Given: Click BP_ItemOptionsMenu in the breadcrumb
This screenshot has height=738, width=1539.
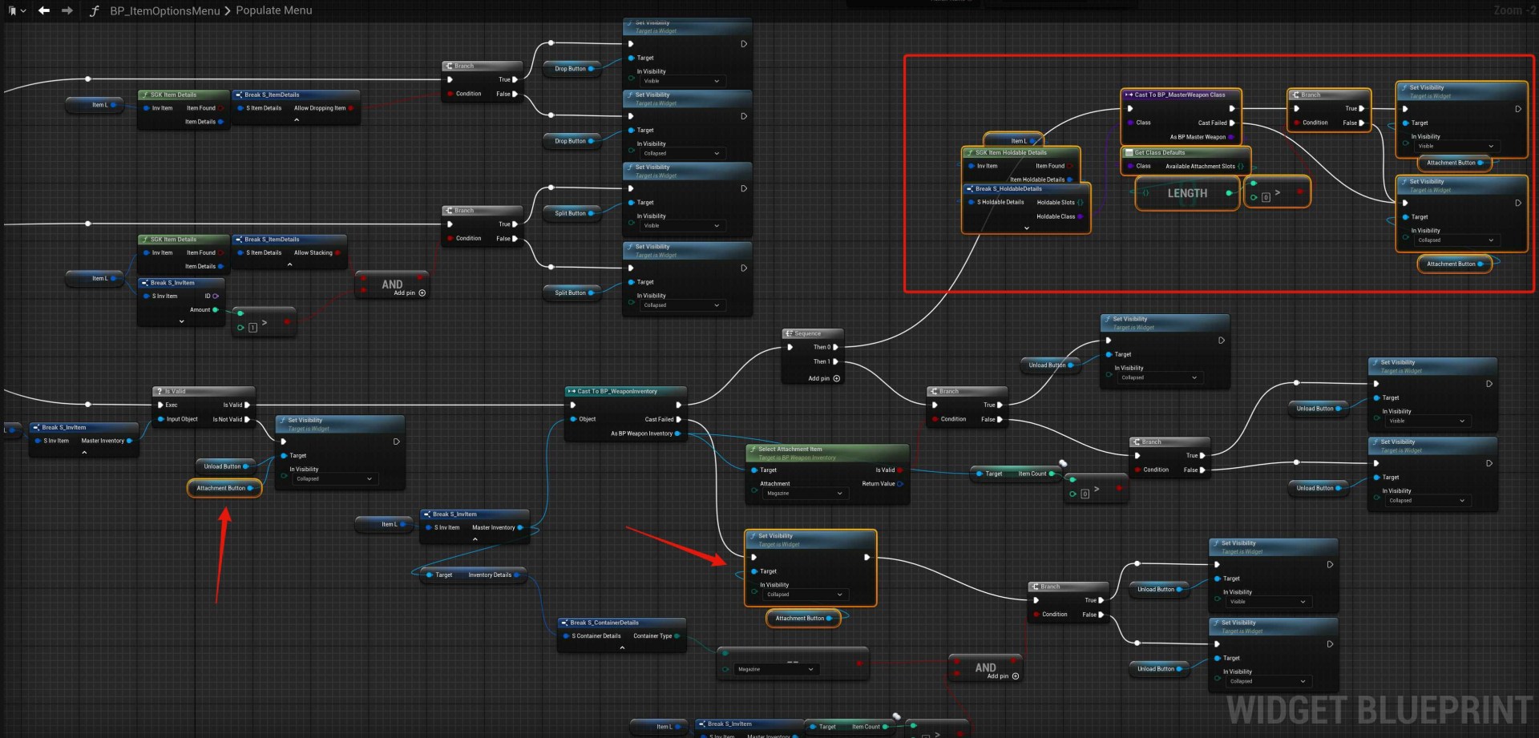Looking at the screenshot, I should (164, 10).
